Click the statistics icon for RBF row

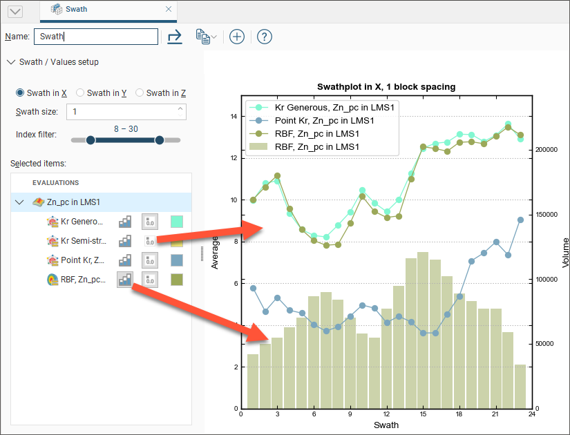point(150,280)
